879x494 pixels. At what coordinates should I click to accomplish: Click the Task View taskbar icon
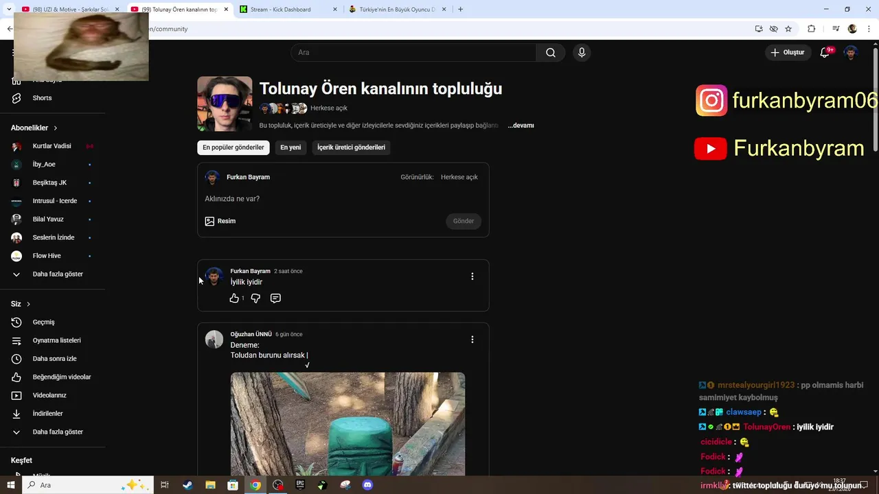click(165, 485)
